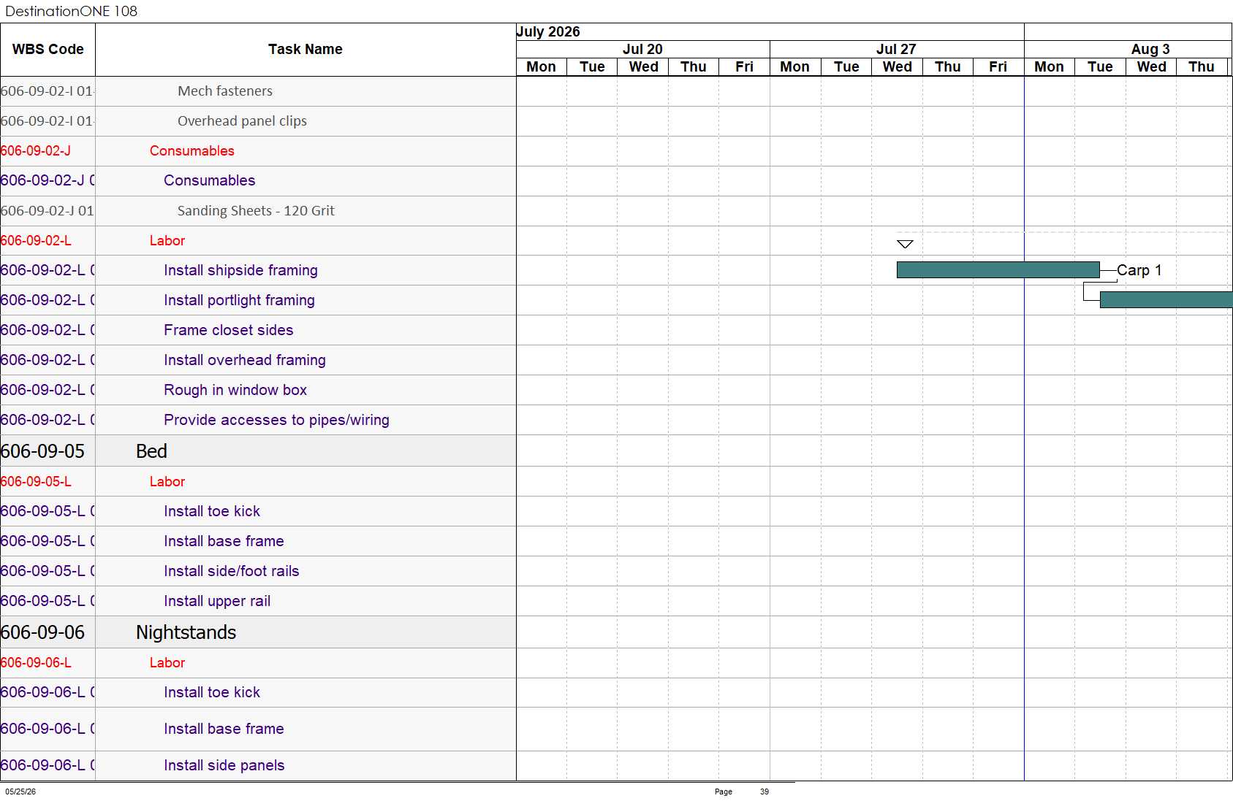The height and width of the screenshot is (801, 1233).
Task: Select the red Consumables heading row
Action: [x=258, y=151]
